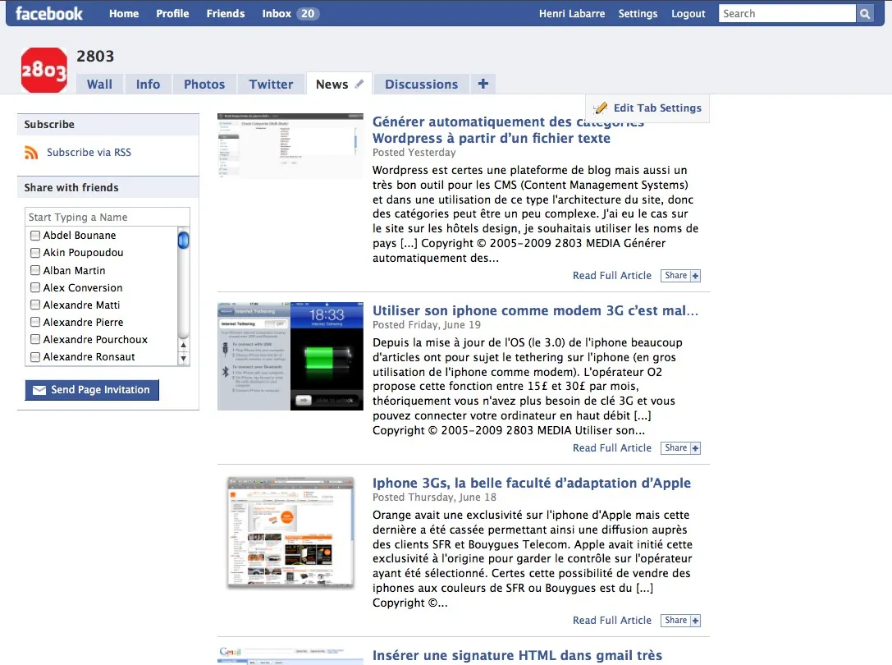Click the pencil icon on News tab
Screen dimensions: 892x665
coord(359,85)
